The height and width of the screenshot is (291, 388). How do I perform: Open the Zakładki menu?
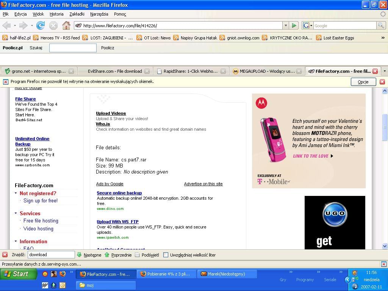pos(77,14)
